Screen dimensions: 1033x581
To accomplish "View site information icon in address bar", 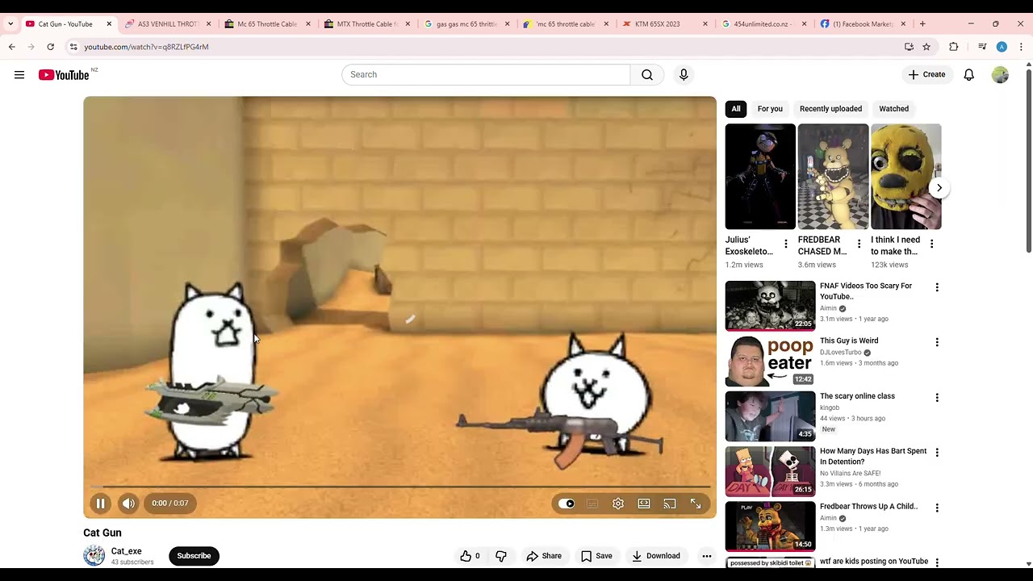I will coord(73,47).
